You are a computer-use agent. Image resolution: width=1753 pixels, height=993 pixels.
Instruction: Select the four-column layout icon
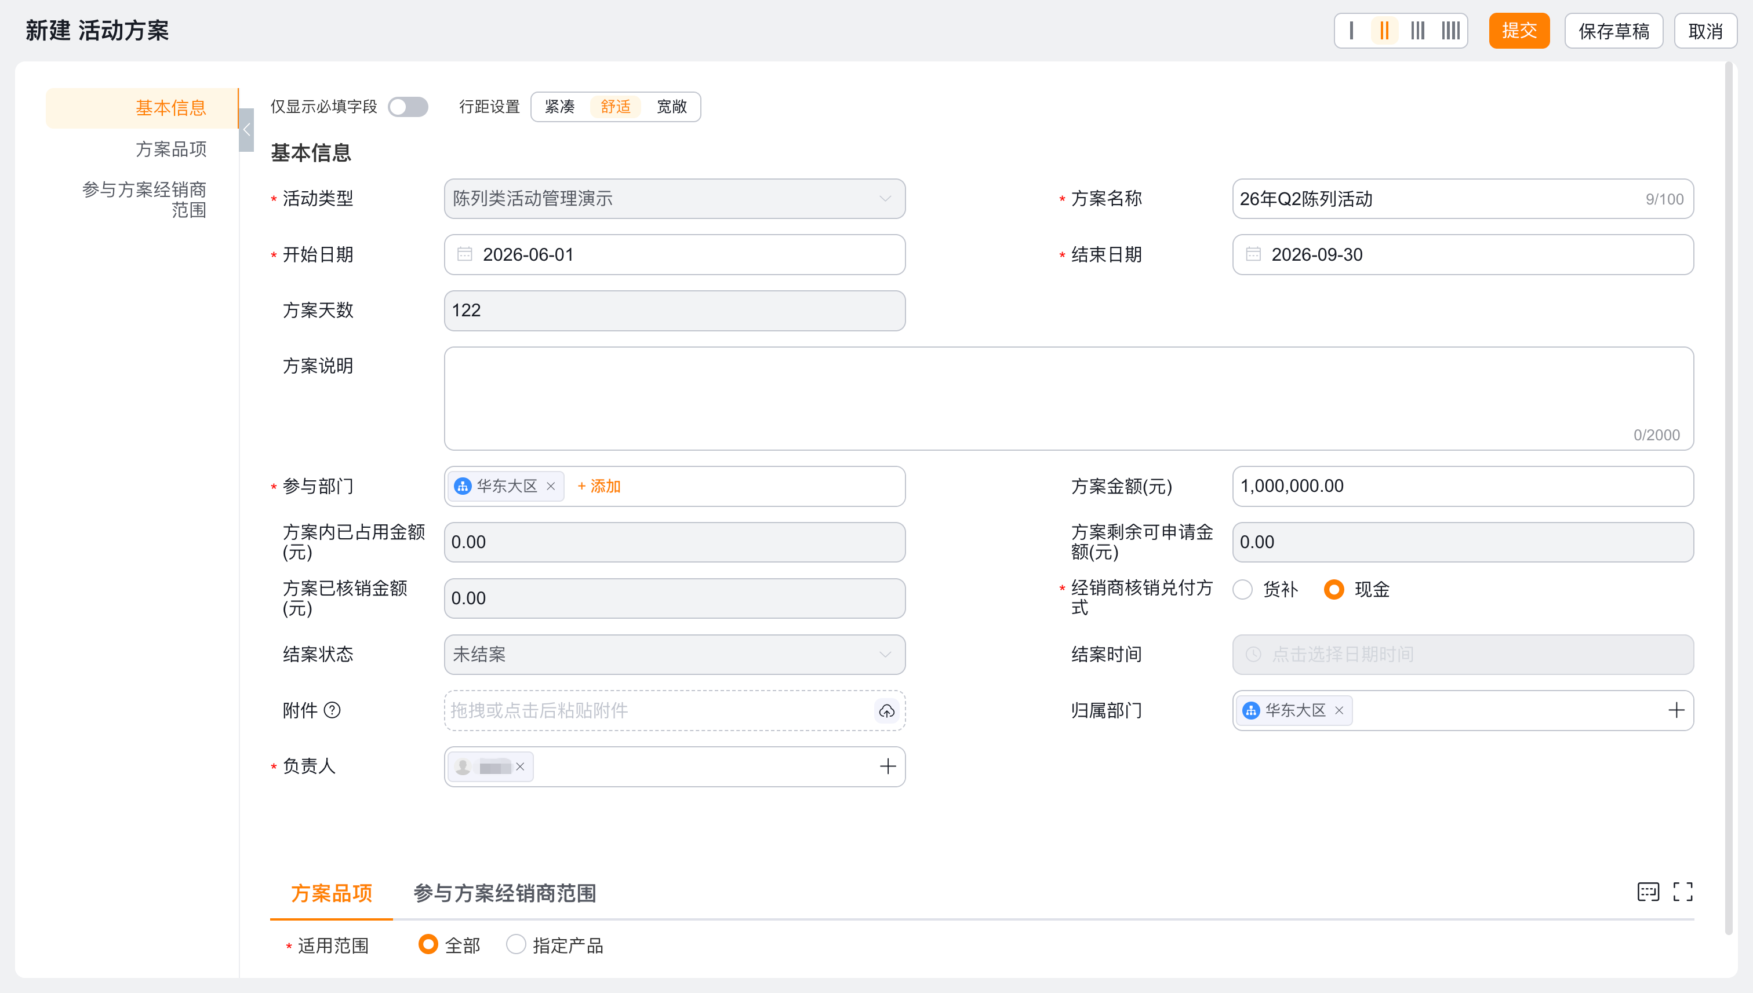(x=1451, y=31)
